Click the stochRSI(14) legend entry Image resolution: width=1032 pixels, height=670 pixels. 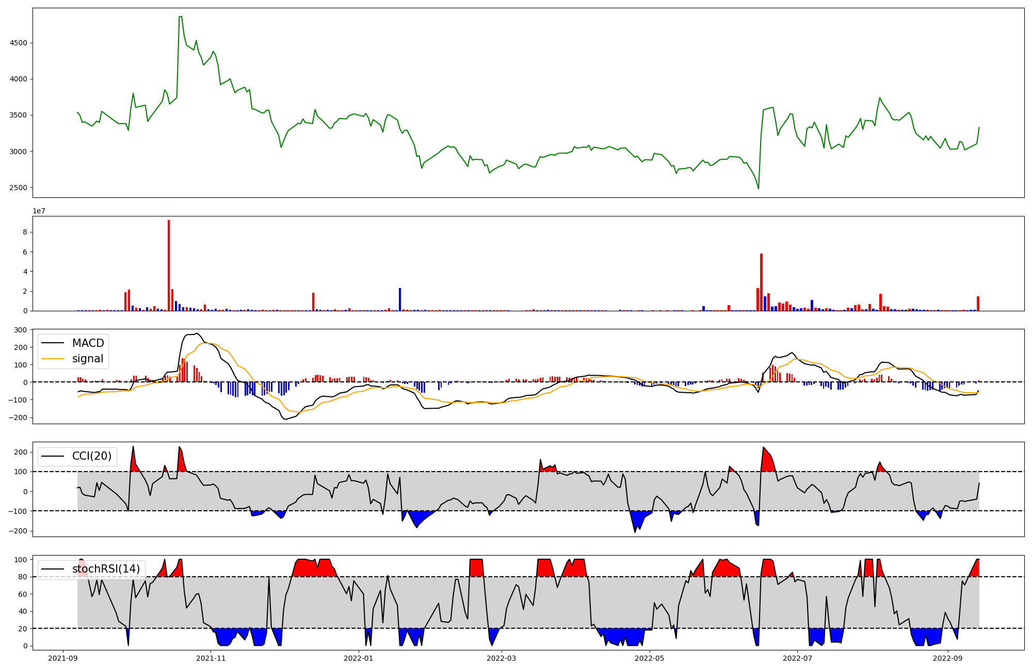pyautogui.click(x=106, y=569)
